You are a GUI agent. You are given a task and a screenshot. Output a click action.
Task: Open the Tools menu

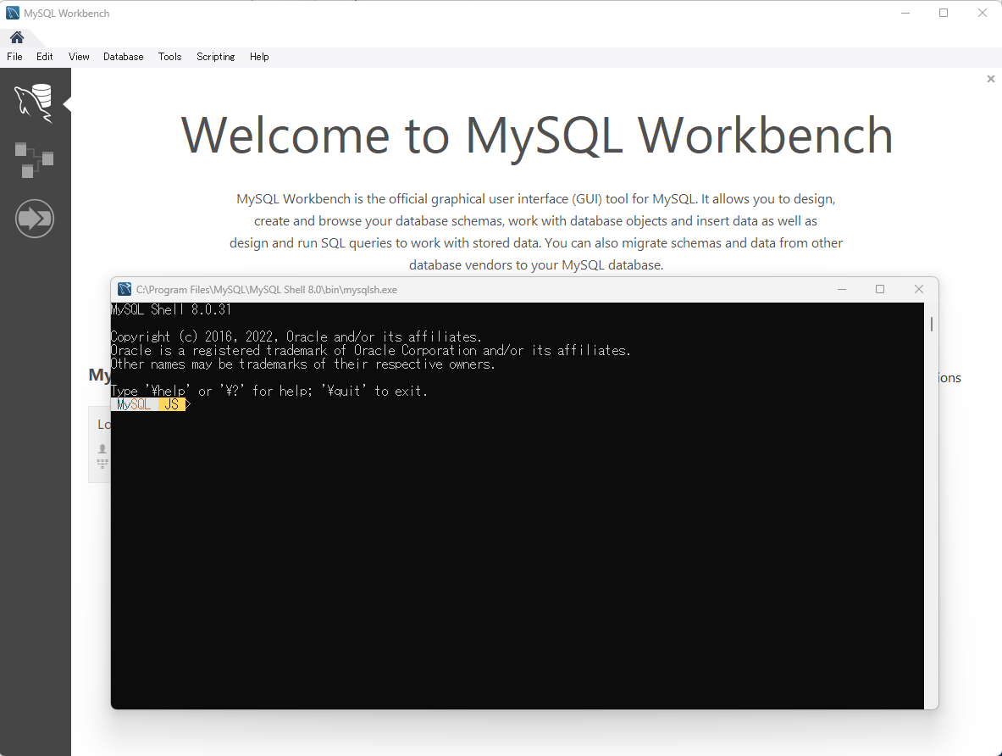170,56
